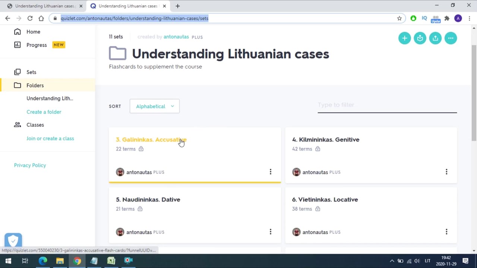477x268 pixels.
Task: Open set 4. Kilmininkas. Genitive
Action: click(326, 140)
